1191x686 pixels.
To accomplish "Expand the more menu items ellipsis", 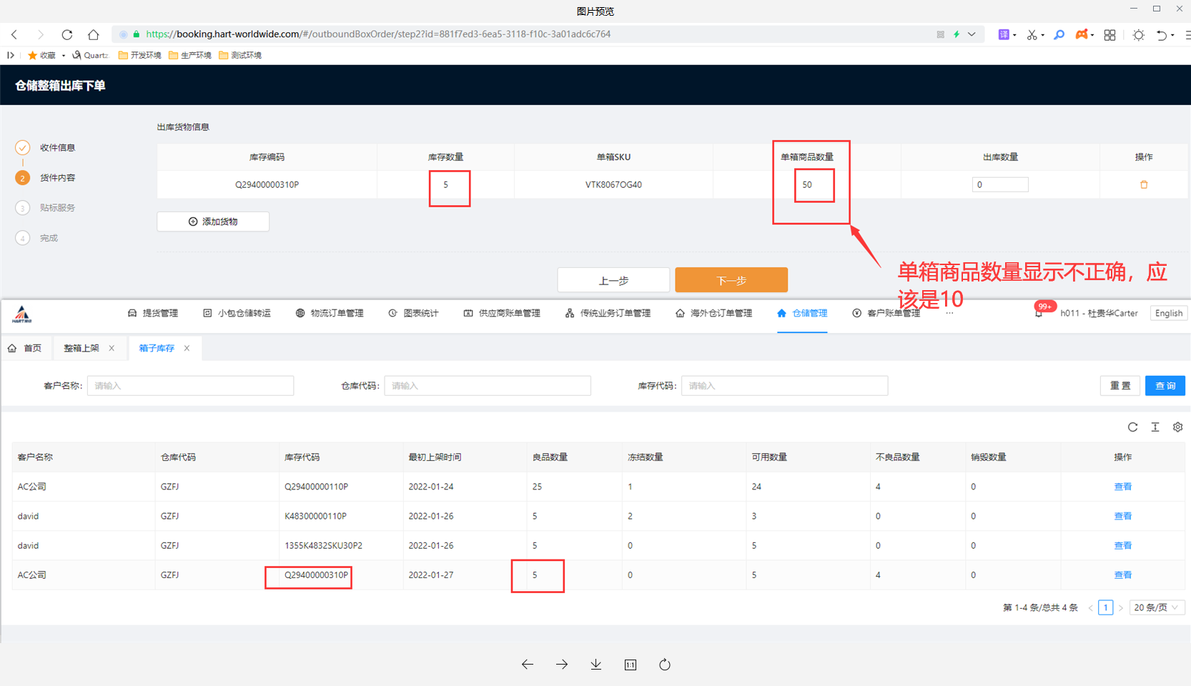I will pyautogui.click(x=949, y=313).
